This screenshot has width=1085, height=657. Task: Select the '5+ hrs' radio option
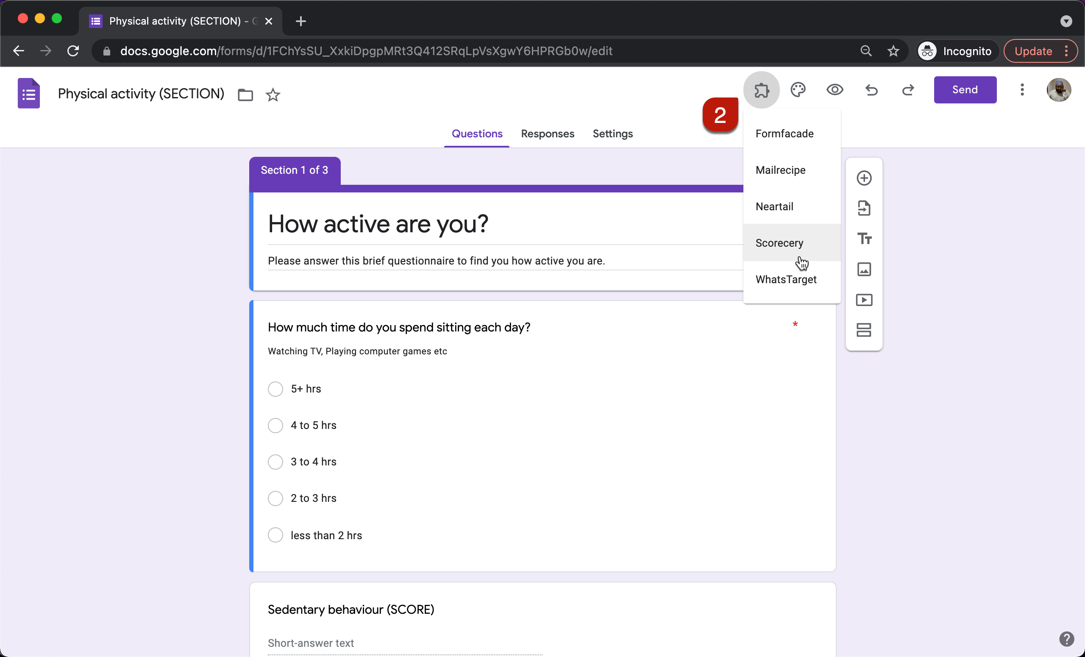click(275, 389)
